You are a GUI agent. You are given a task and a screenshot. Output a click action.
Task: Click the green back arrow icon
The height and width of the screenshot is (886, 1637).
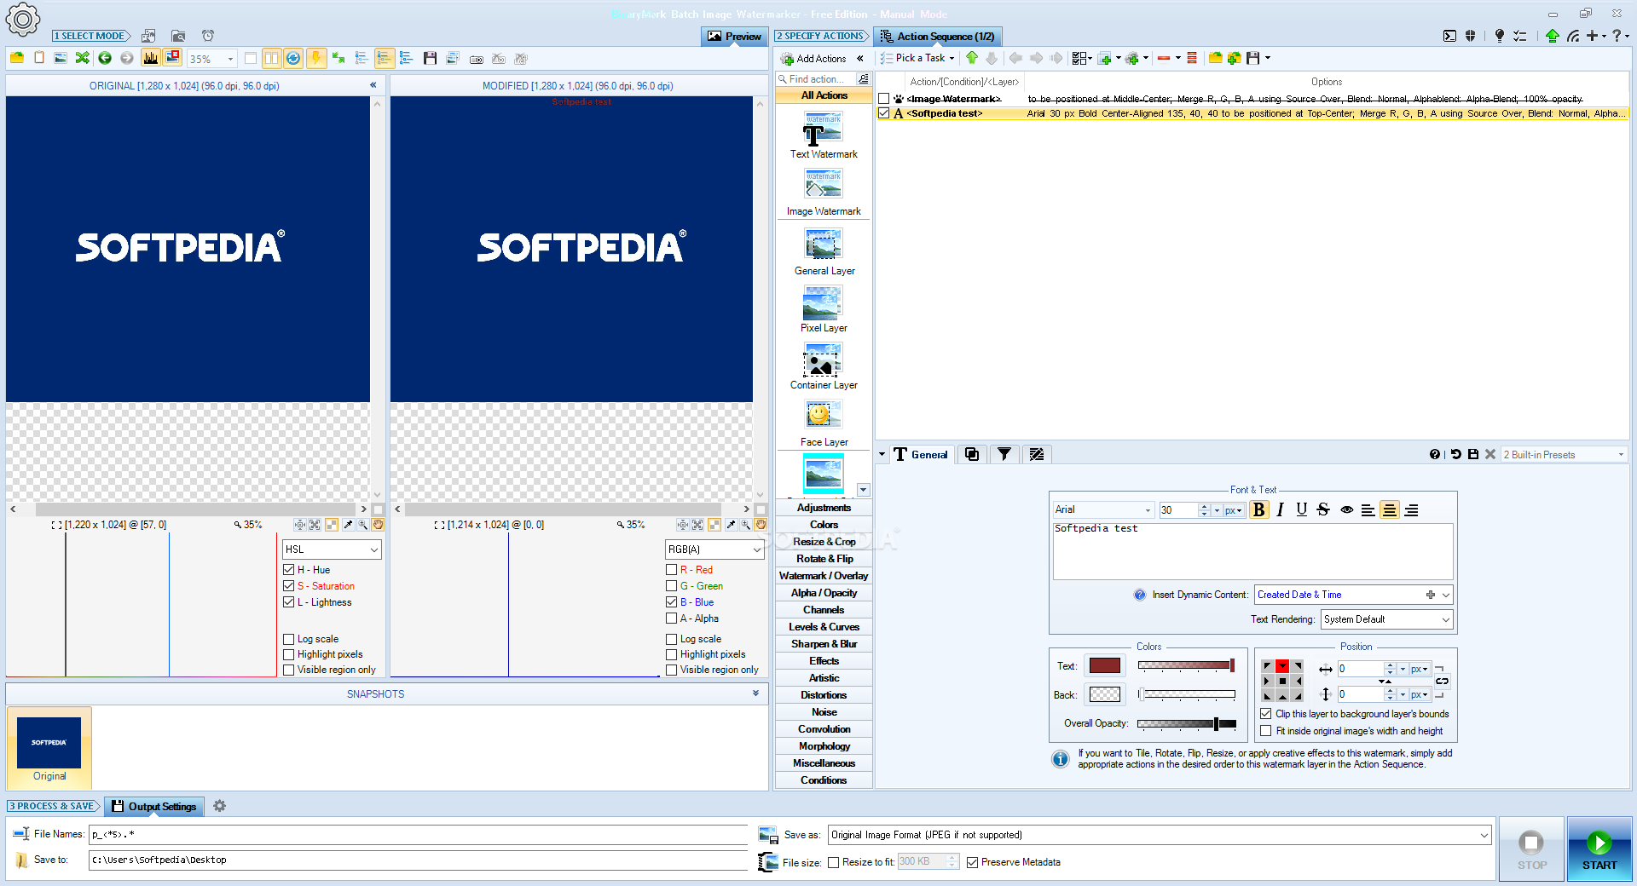(x=105, y=58)
